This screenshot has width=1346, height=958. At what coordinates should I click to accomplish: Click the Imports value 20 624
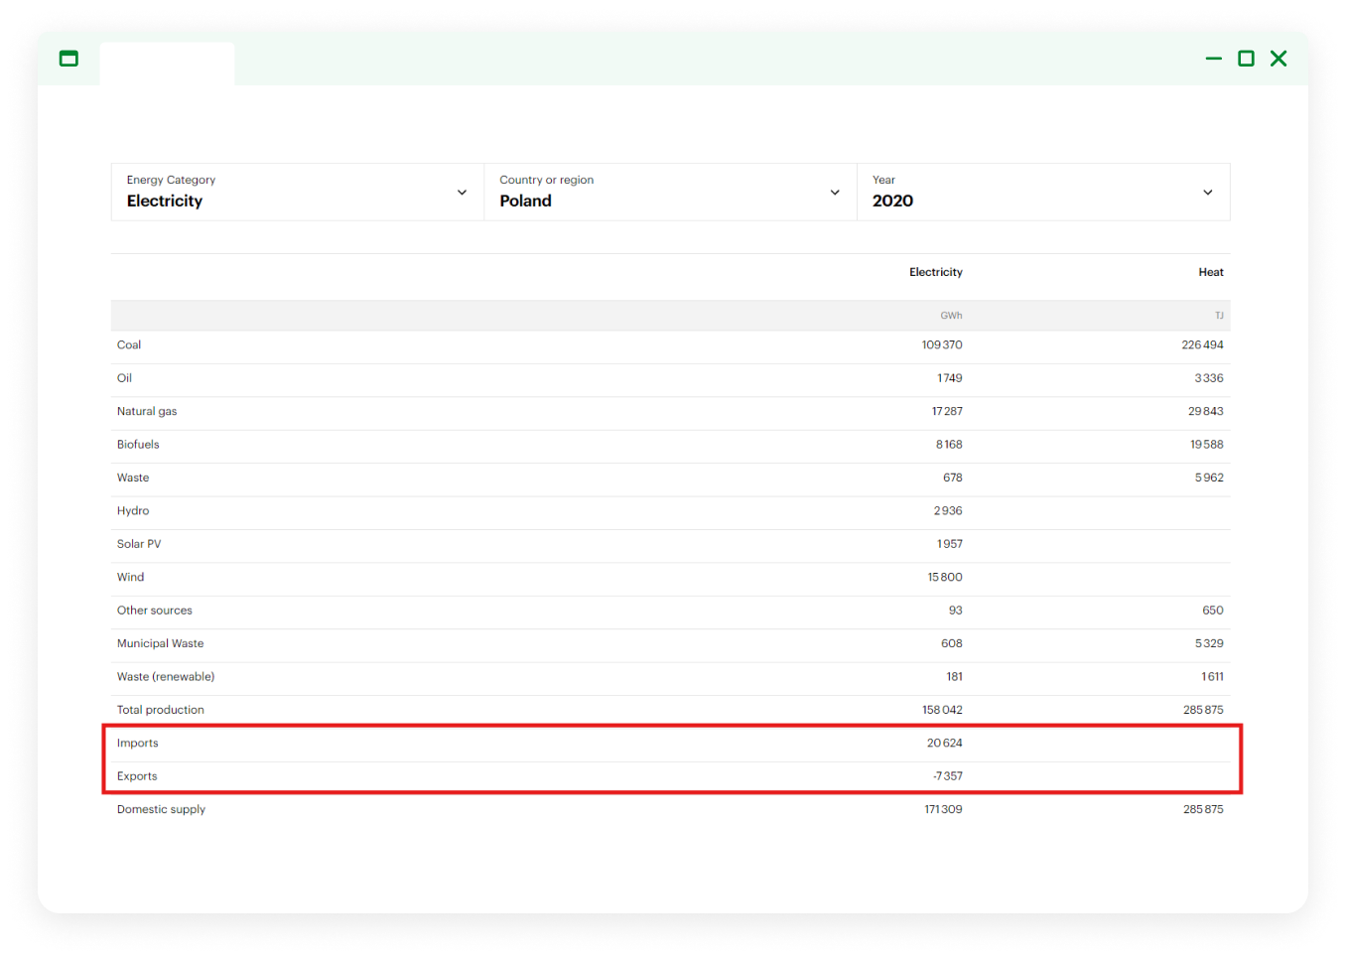click(x=945, y=744)
